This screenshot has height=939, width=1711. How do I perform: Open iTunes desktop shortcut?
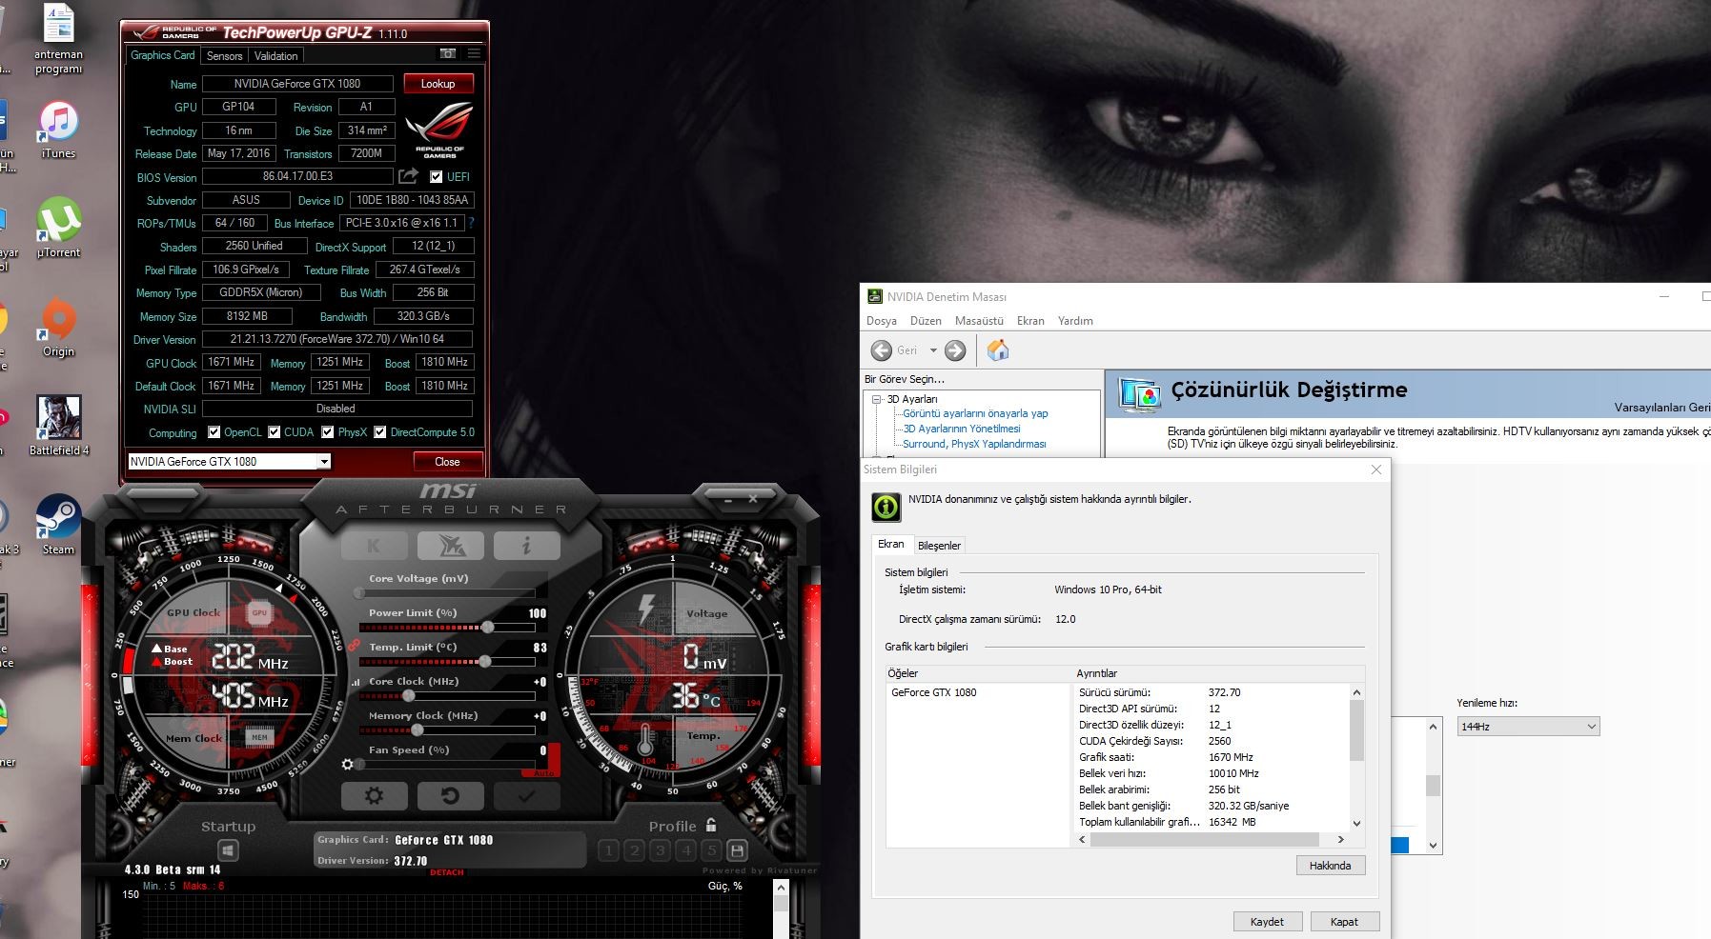(x=58, y=130)
